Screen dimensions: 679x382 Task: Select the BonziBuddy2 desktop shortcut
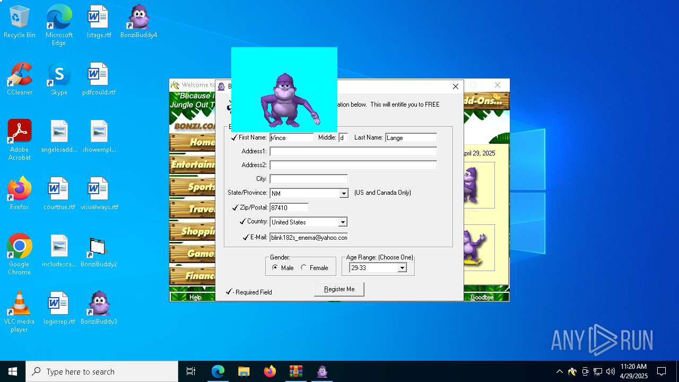(99, 251)
